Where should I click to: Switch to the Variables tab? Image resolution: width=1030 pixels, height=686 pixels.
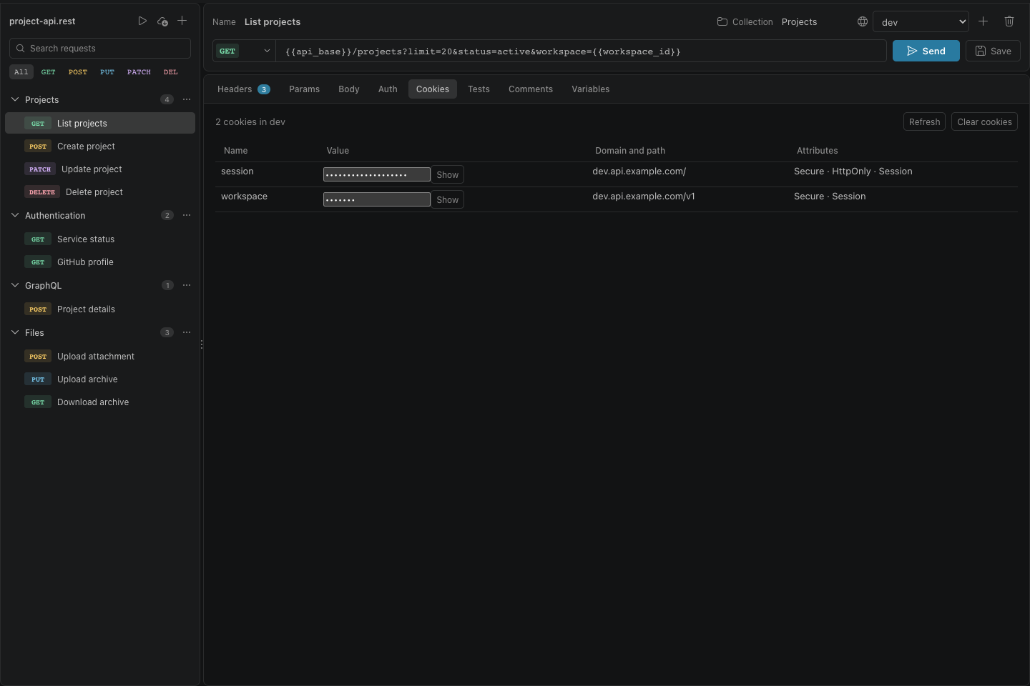[x=591, y=89]
